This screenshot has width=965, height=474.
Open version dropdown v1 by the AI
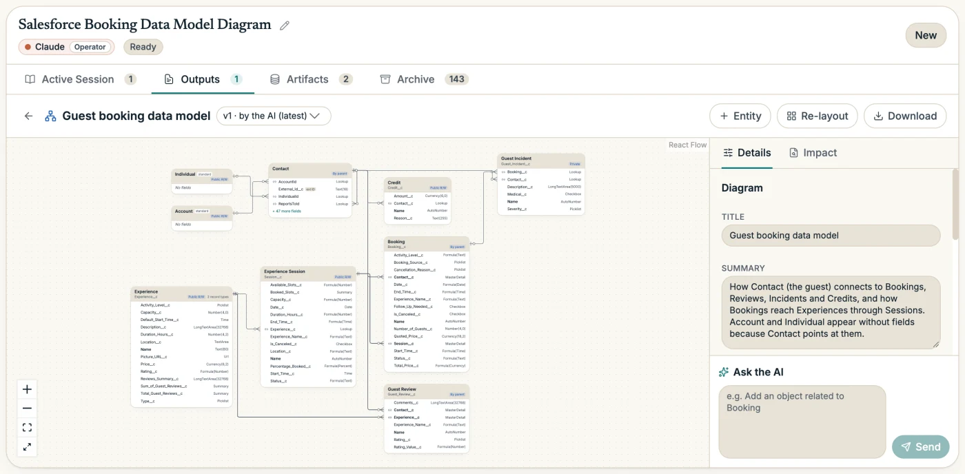[x=274, y=116]
